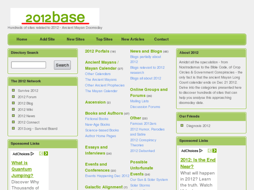Image resolution: width=254 pixels, height=190 pixels.
Task: Open the Contact menu item
Action: tap(161, 39)
